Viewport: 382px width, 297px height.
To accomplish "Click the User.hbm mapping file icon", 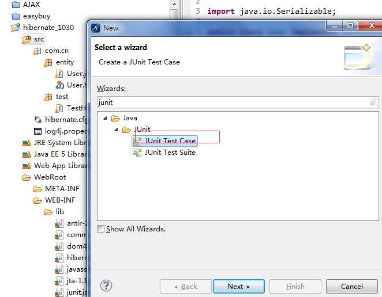I will click(x=59, y=85).
